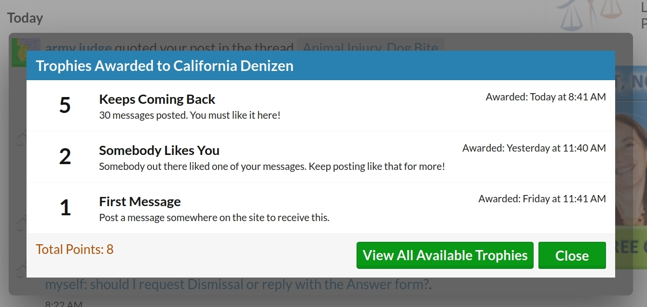Click the 5-point value of Keeps Coming Back
This screenshot has height=307, width=647.
tap(65, 105)
